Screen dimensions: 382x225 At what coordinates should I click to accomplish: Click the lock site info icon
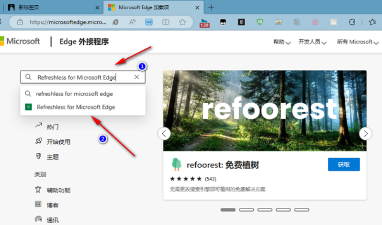coord(20,22)
